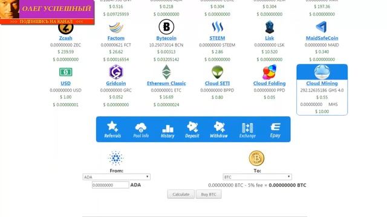This screenshot has width=387, height=217.
Task: Click the Gridcoin logo icon
Action: click(x=116, y=72)
